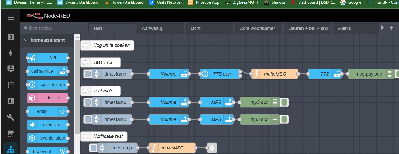Switch to the Aanwezig flow tab

pos(152,28)
